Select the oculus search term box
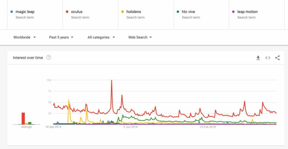The height and width of the screenshot is (149, 288). pyautogui.click(x=90, y=14)
